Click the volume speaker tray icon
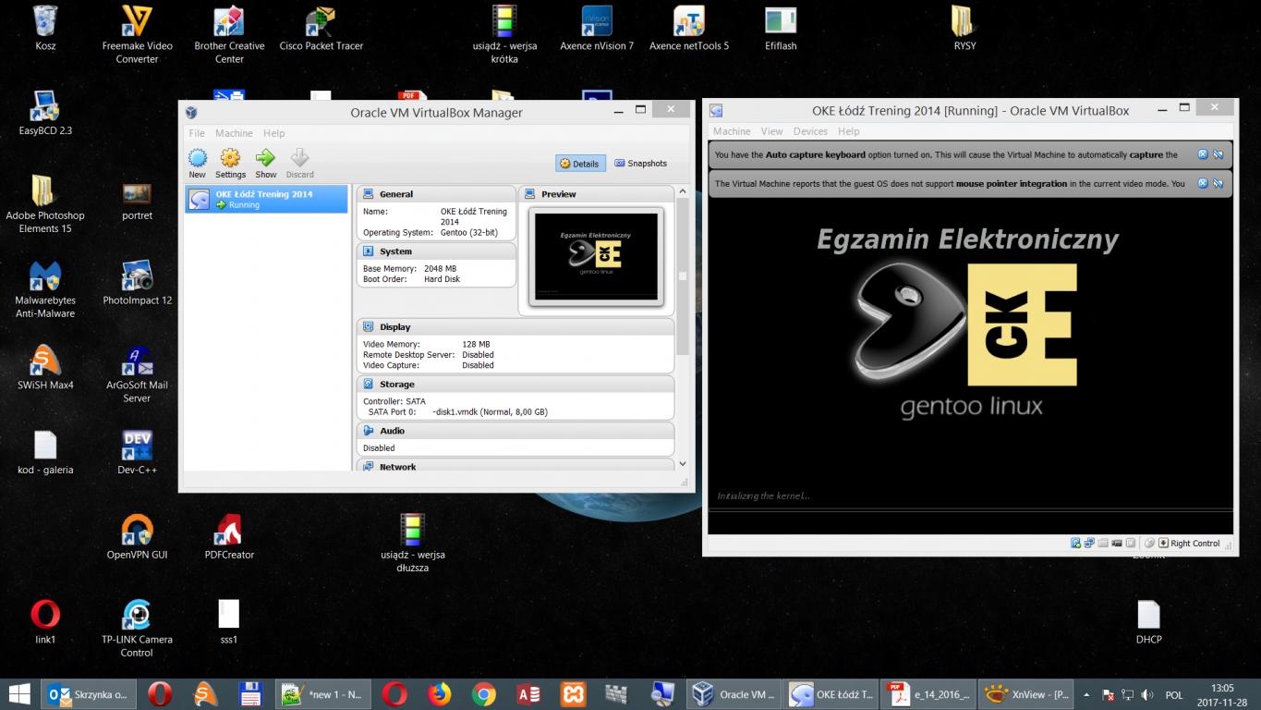 (x=1146, y=694)
